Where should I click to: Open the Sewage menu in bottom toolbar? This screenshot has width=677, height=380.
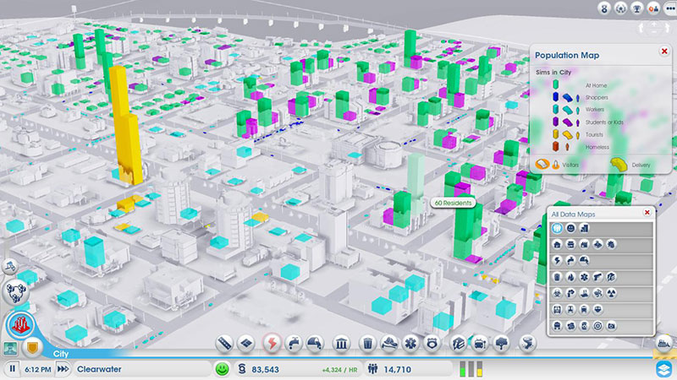coord(315,344)
